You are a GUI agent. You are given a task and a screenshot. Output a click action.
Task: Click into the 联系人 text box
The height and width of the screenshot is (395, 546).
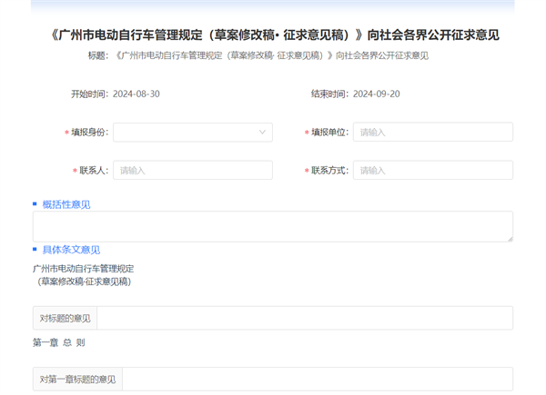pos(192,171)
